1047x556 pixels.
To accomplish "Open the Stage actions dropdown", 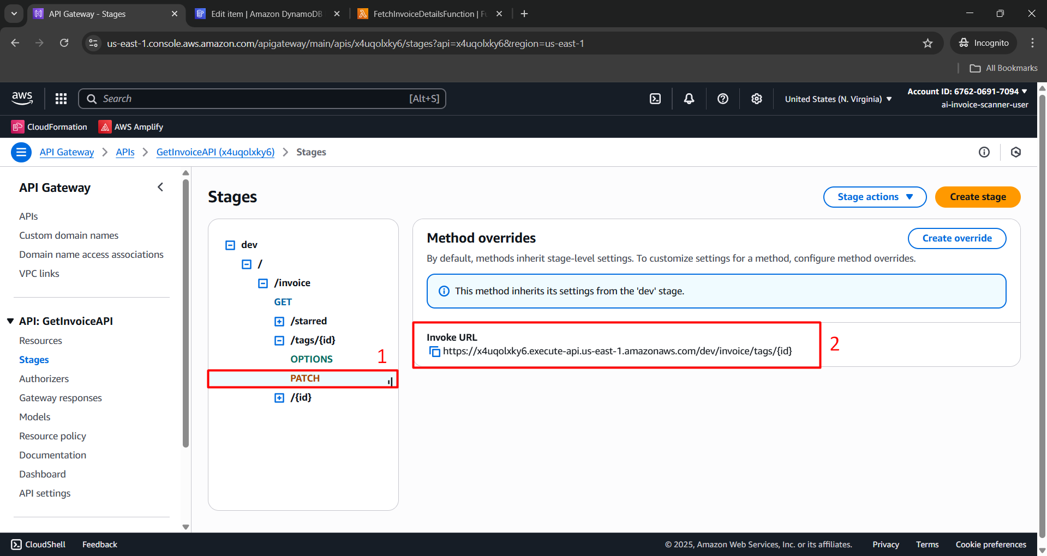I will (875, 197).
